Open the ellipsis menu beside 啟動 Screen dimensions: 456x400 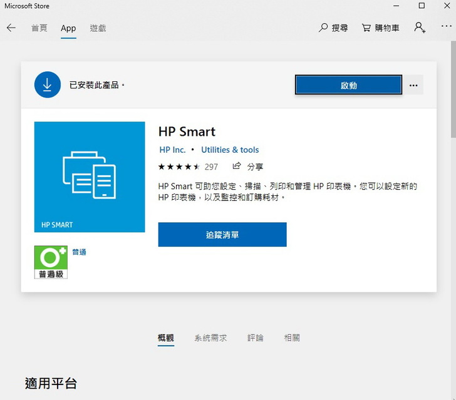pyautogui.click(x=413, y=85)
